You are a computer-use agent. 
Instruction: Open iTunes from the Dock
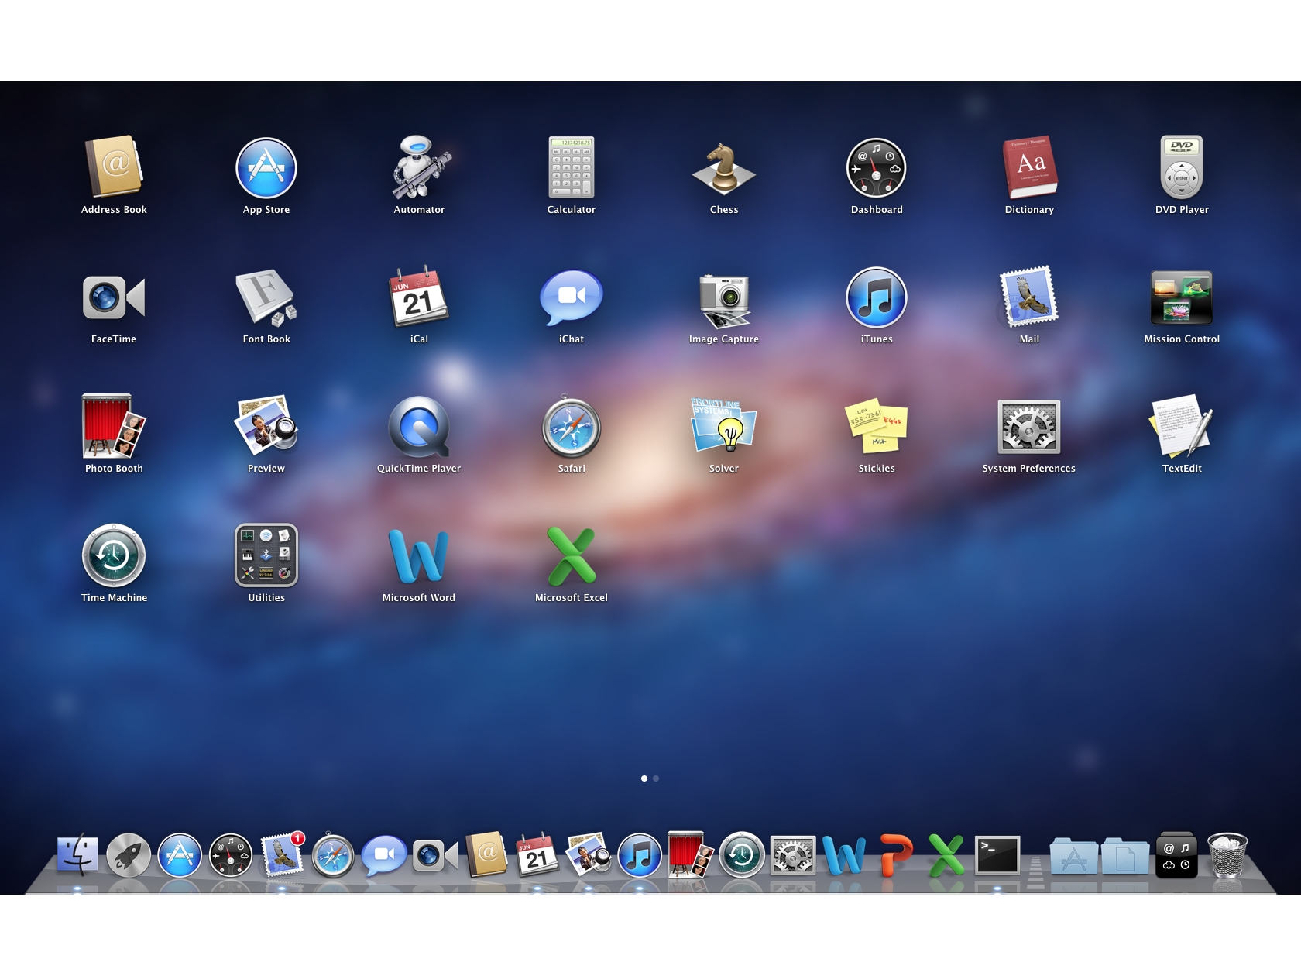pyautogui.click(x=640, y=856)
